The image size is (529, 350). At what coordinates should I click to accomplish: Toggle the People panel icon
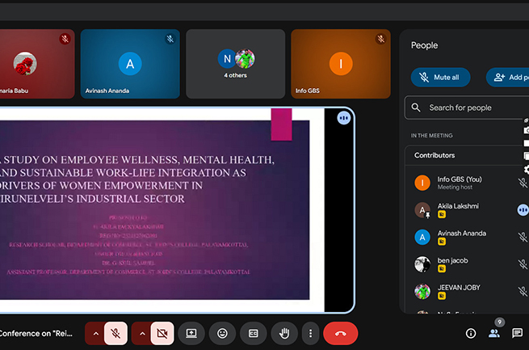pyautogui.click(x=494, y=333)
